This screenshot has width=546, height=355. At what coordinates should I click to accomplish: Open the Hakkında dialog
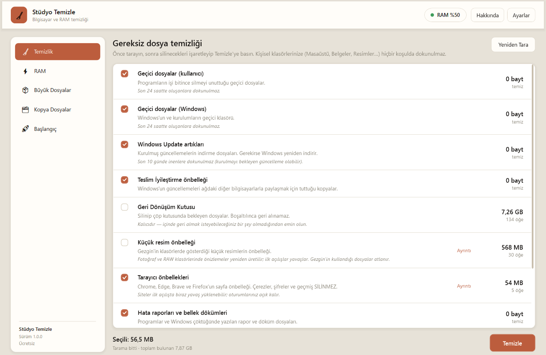coord(487,15)
